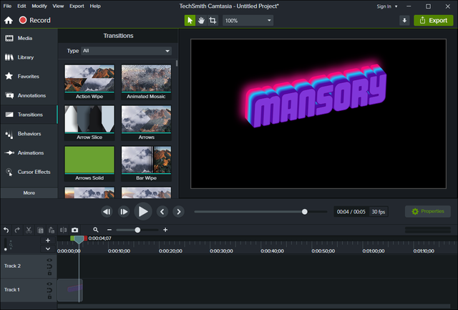Image resolution: width=458 pixels, height=310 pixels.
Task: Take a snapshot with the camera icon
Action: (74, 230)
